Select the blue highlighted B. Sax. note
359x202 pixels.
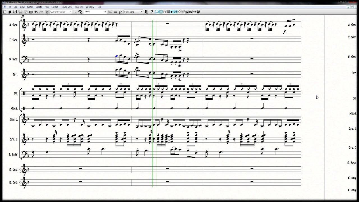pos(117,56)
